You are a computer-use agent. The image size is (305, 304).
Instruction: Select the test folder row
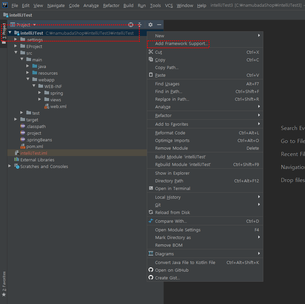pyautogui.click(x=77, y=113)
